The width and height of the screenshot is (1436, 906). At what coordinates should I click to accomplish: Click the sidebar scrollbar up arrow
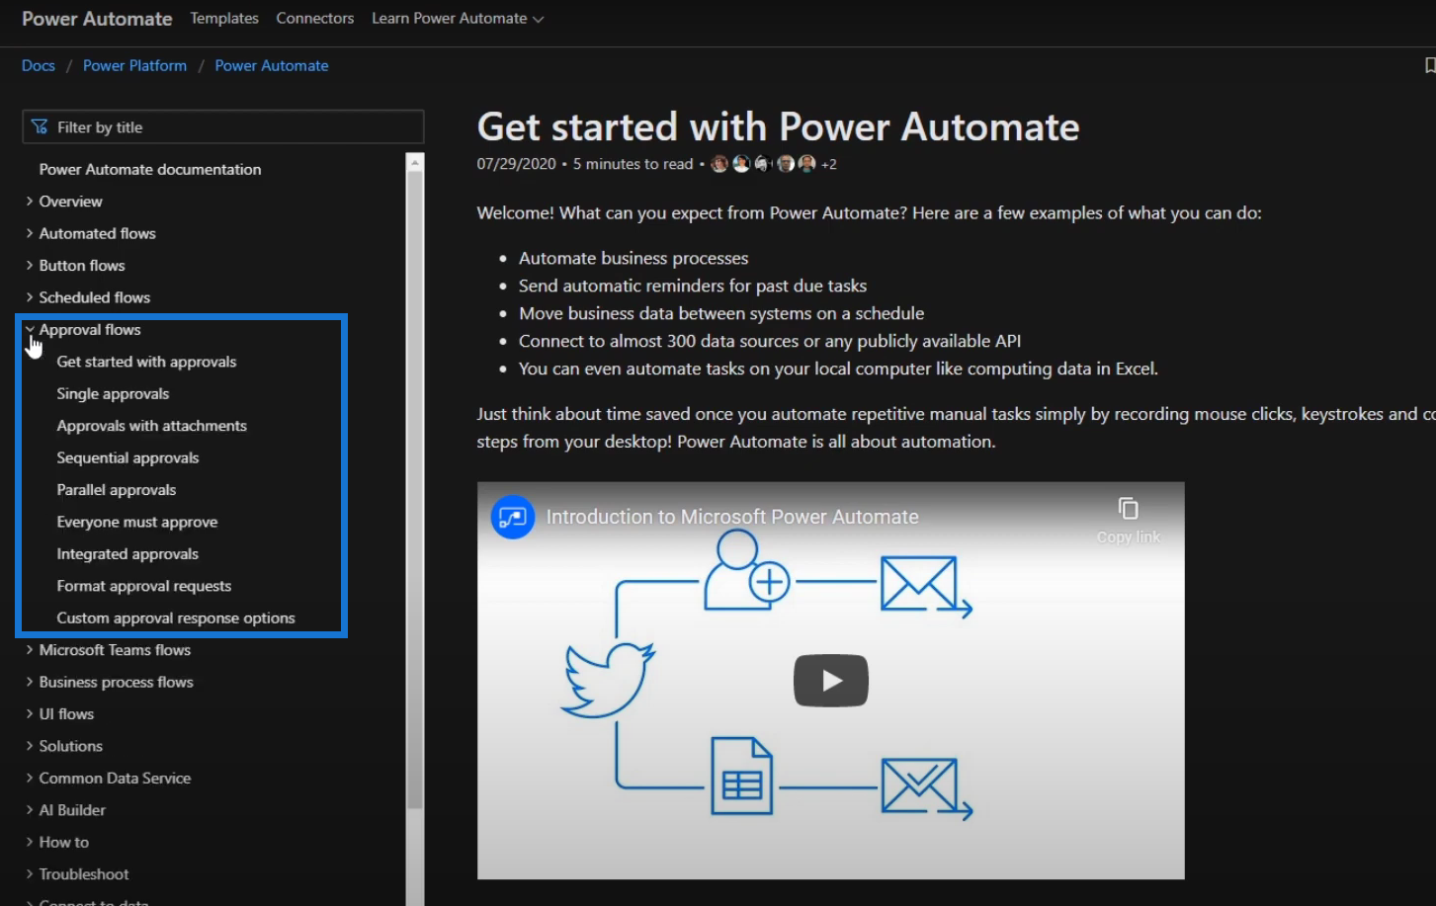(x=415, y=161)
